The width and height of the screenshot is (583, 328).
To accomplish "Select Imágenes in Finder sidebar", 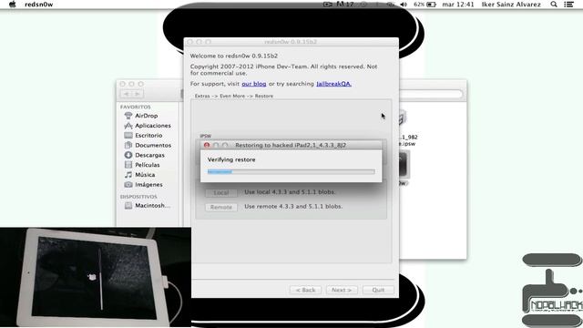I will pos(143,184).
